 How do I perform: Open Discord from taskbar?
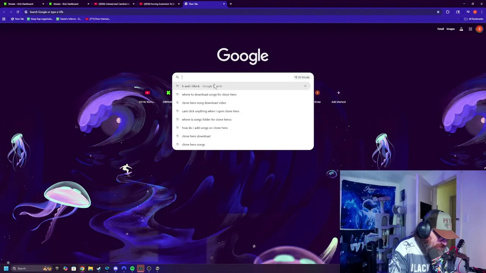tap(115, 268)
